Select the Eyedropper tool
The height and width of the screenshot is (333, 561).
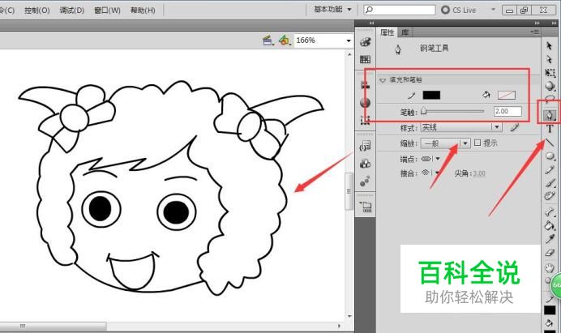click(550, 238)
